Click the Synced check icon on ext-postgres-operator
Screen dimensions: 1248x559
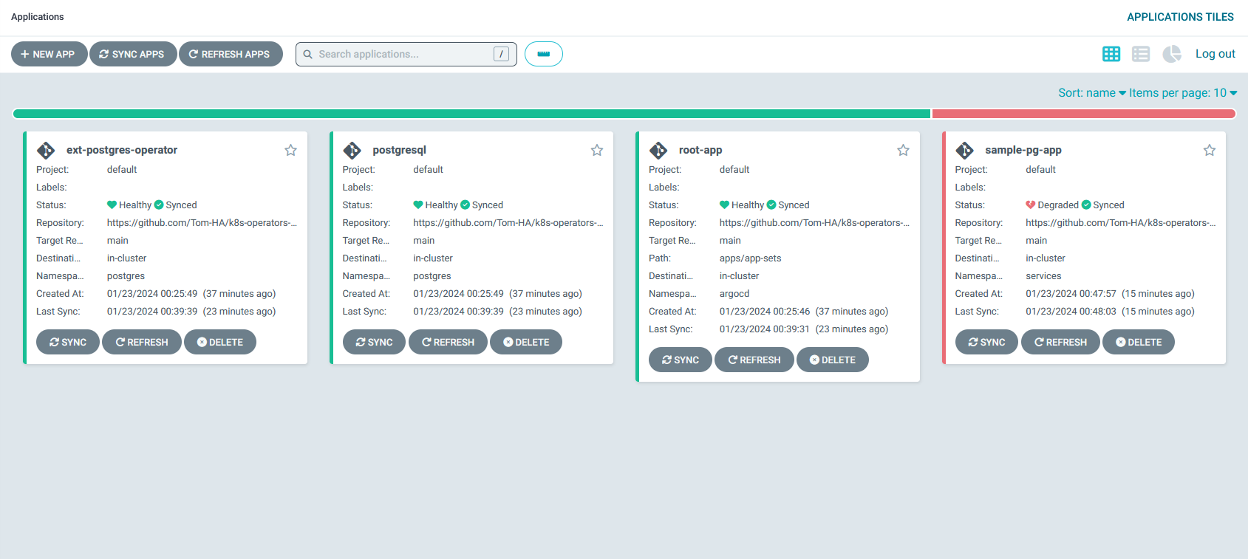tap(159, 205)
